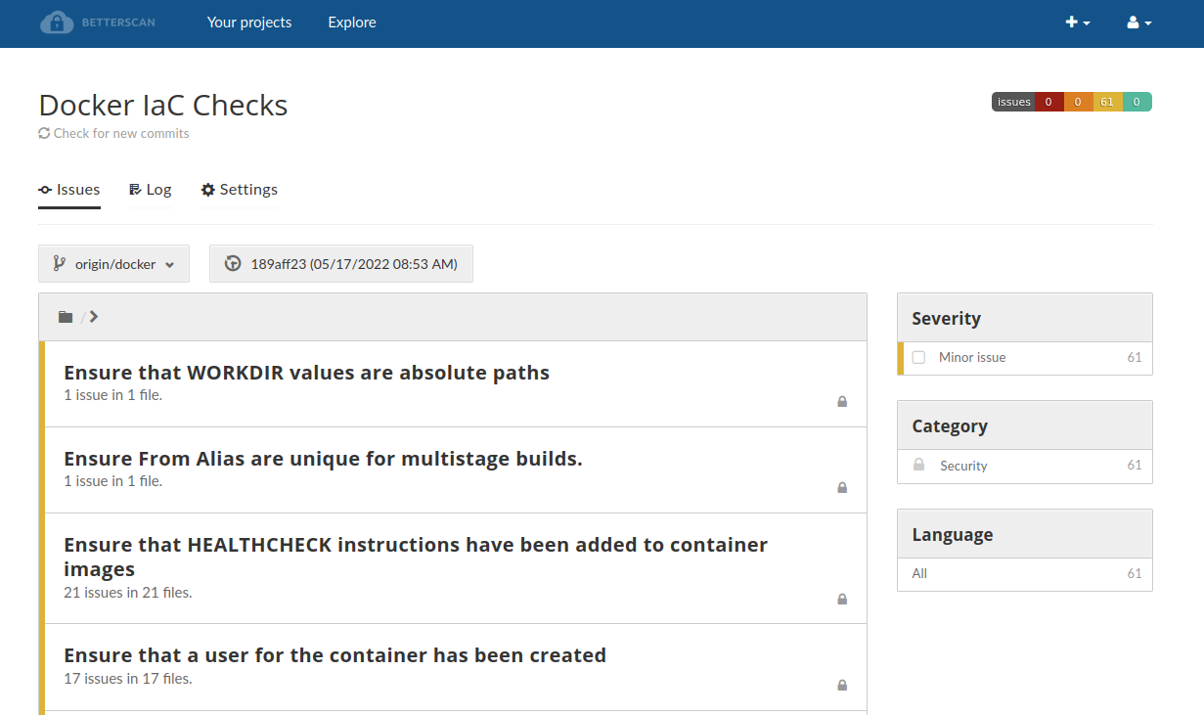
Task: Open the plus add-new dropdown menu
Action: click(1078, 22)
